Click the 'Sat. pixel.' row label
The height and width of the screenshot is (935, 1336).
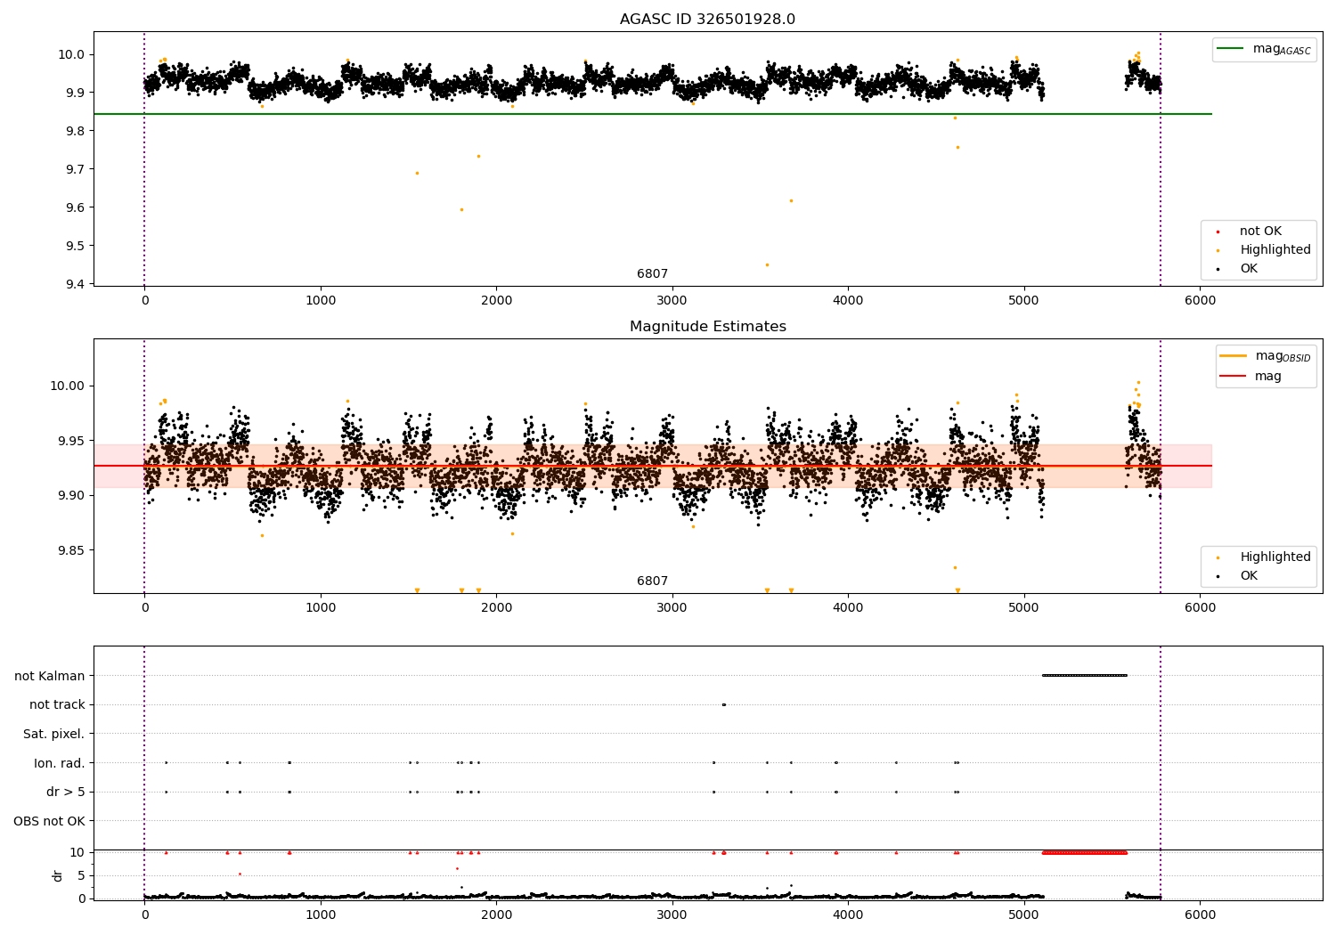(x=54, y=734)
